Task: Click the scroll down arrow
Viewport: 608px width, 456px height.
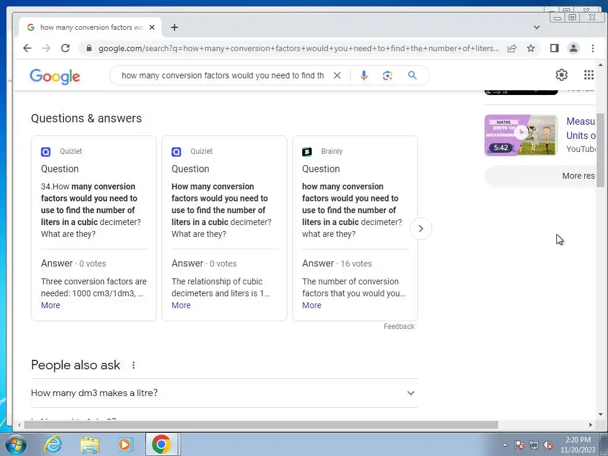Action: (x=601, y=414)
